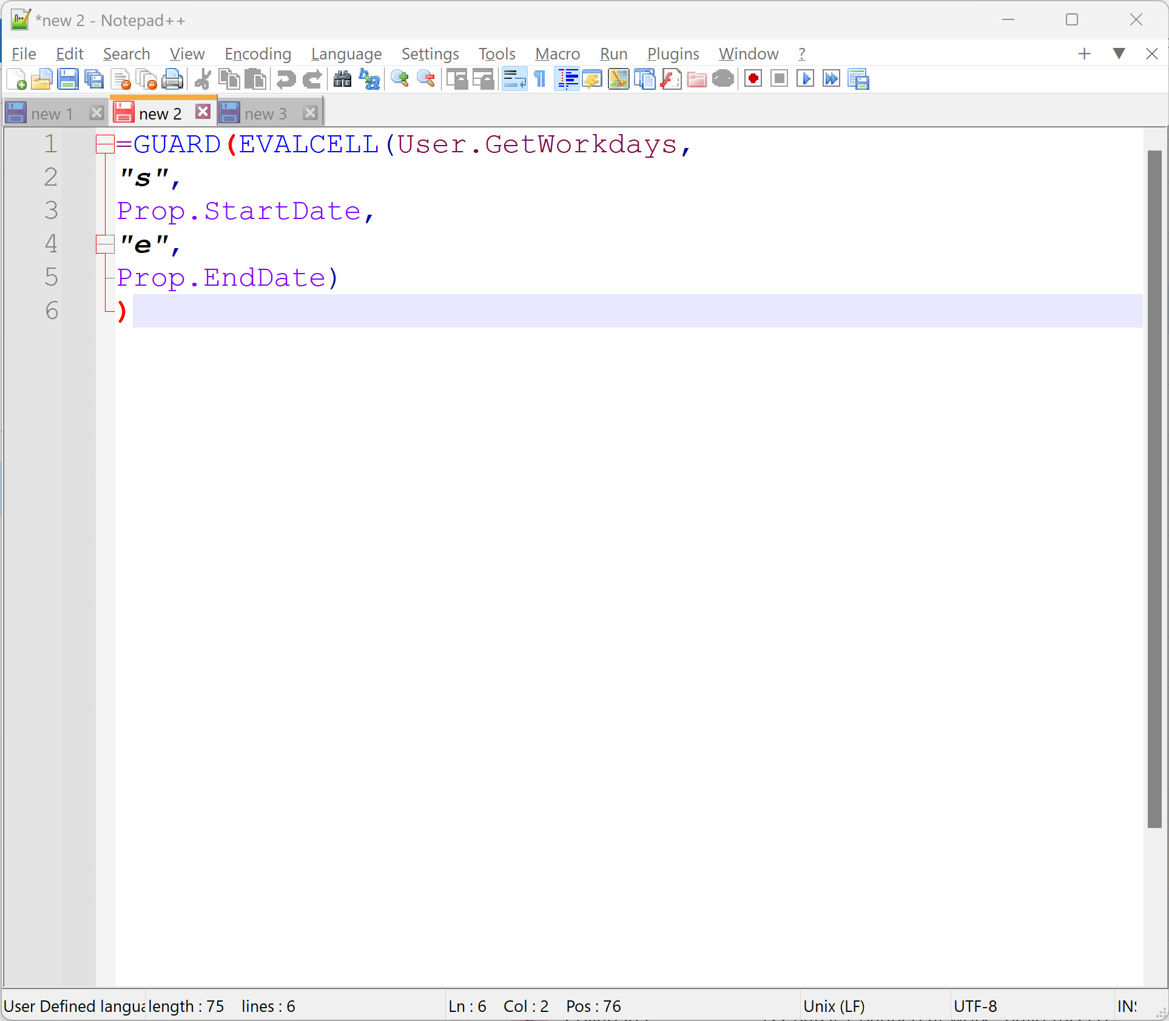The width and height of the screenshot is (1169, 1021).
Task: Open the Replace dialog
Action: pos(369,79)
